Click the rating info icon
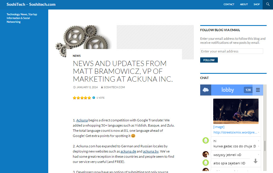 coord(94,98)
